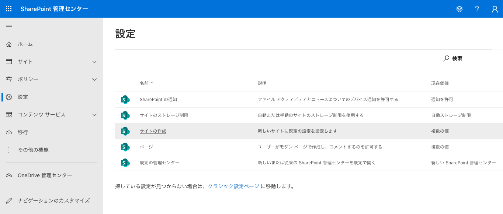Click the 複数の値 value in ページ row
This screenshot has width=503, height=214.
click(440, 147)
